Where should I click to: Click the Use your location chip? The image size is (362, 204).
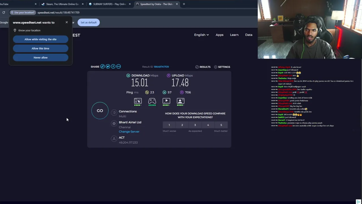tap(22, 12)
